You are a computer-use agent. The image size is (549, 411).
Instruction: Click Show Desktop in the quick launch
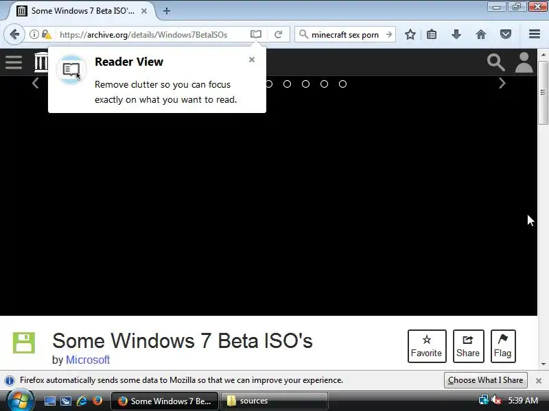pos(49,401)
